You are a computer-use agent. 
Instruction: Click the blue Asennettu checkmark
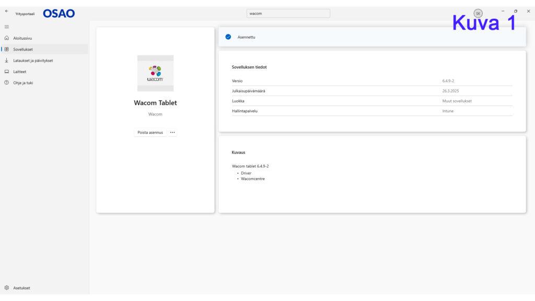pyautogui.click(x=228, y=37)
